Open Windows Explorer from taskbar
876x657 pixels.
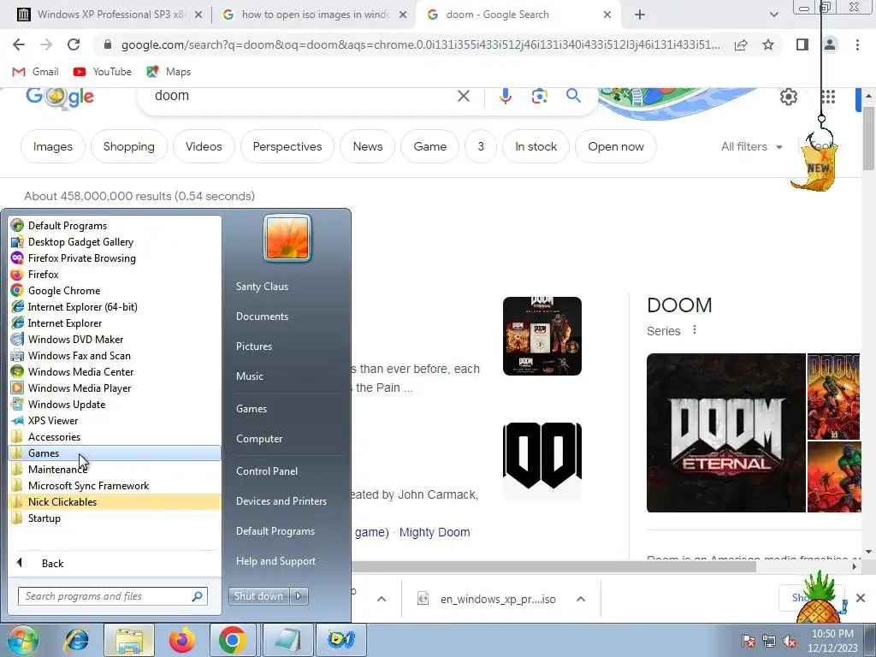click(129, 640)
